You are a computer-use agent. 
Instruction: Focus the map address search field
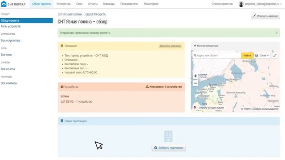[217, 56]
